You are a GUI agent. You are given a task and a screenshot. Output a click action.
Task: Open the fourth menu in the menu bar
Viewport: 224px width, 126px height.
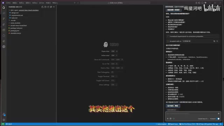[28, 3]
